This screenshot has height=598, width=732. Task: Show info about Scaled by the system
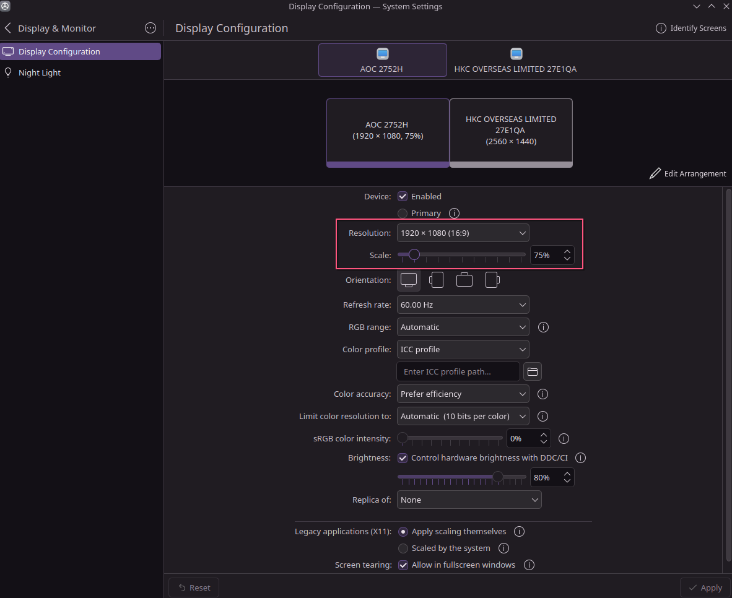pyautogui.click(x=503, y=548)
